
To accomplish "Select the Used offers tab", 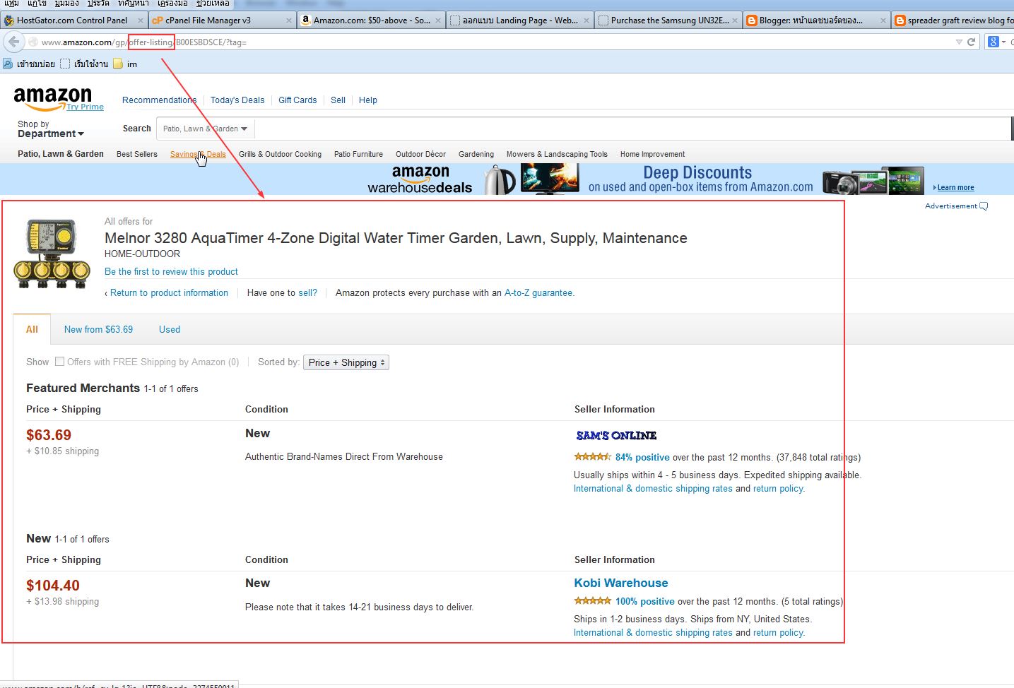I will point(170,329).
